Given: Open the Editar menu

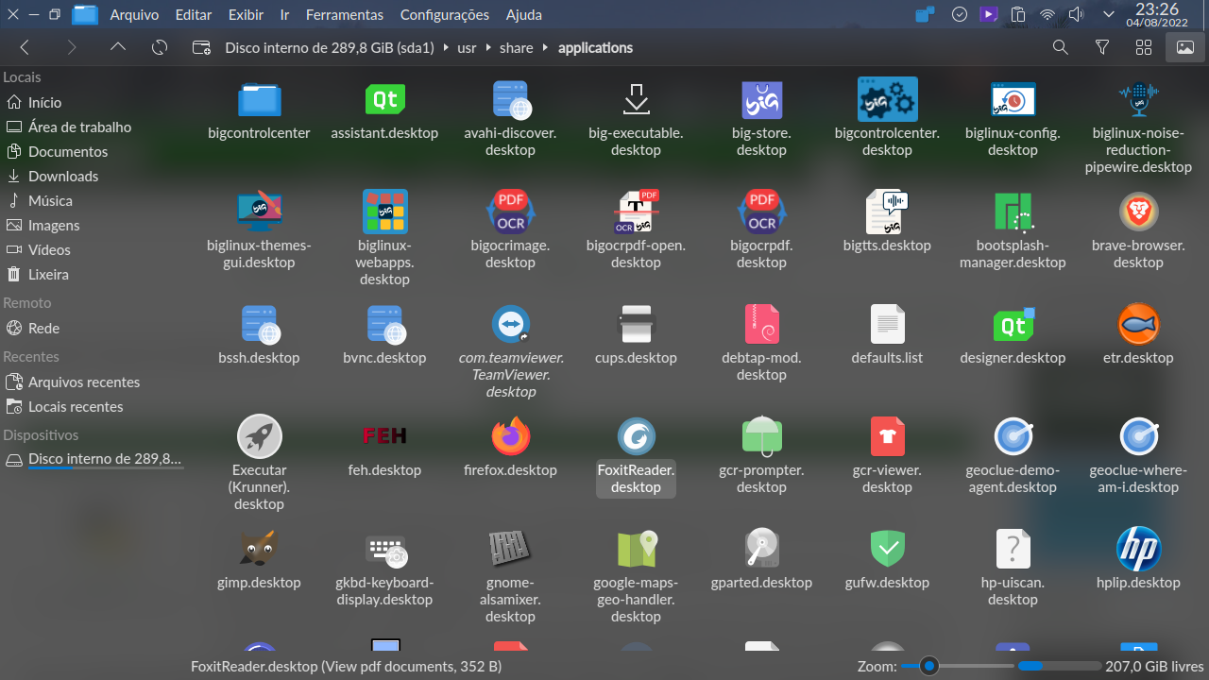Looking at the screenshot, I should [x=194, y=15].
